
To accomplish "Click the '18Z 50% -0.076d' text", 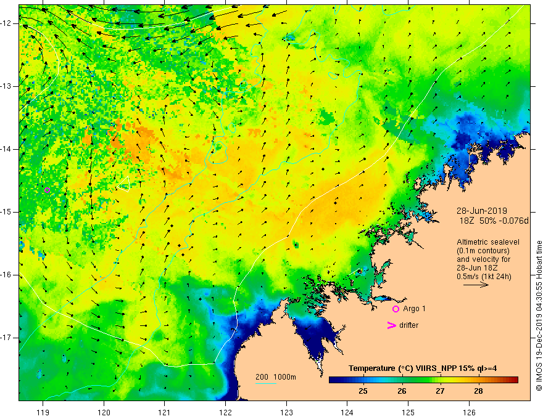I will pyautogui.click(x=494, y=221).
